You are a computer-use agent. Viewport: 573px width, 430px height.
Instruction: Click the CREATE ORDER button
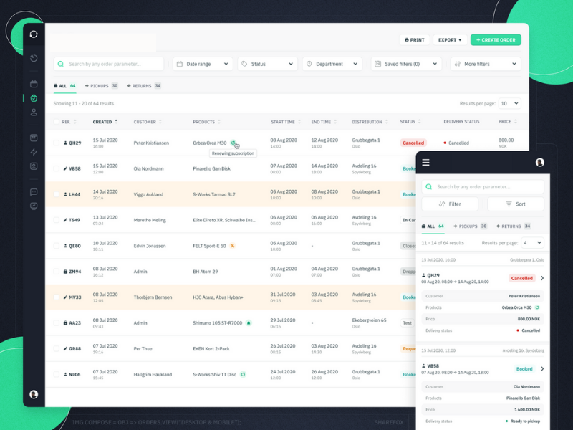(x=496, y=40)
